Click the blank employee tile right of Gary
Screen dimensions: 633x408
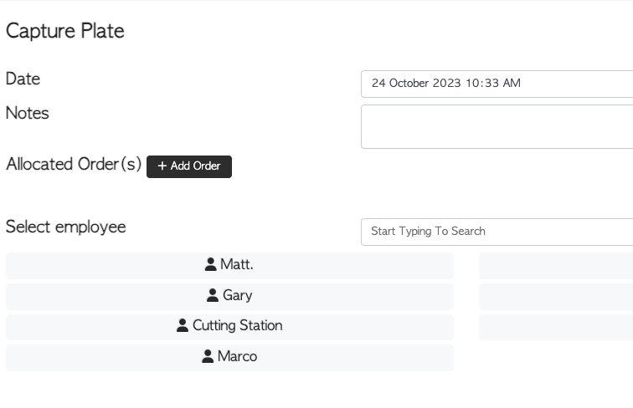555,296
